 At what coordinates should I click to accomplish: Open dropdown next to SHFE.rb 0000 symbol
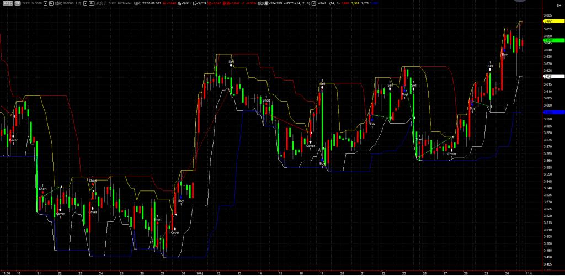45,3
